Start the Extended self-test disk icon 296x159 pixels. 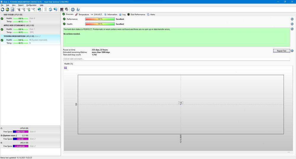click(x=23, y=9)
